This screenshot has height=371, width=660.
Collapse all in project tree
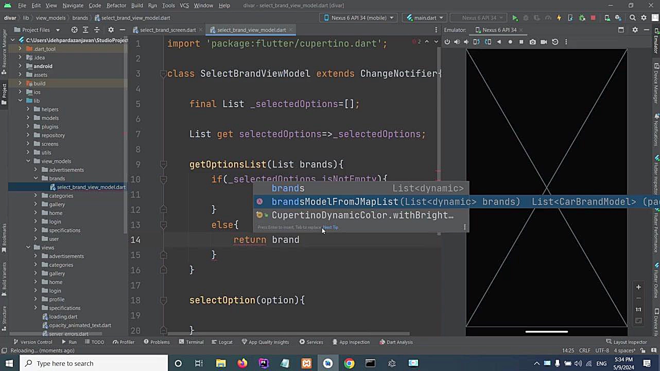96,30
